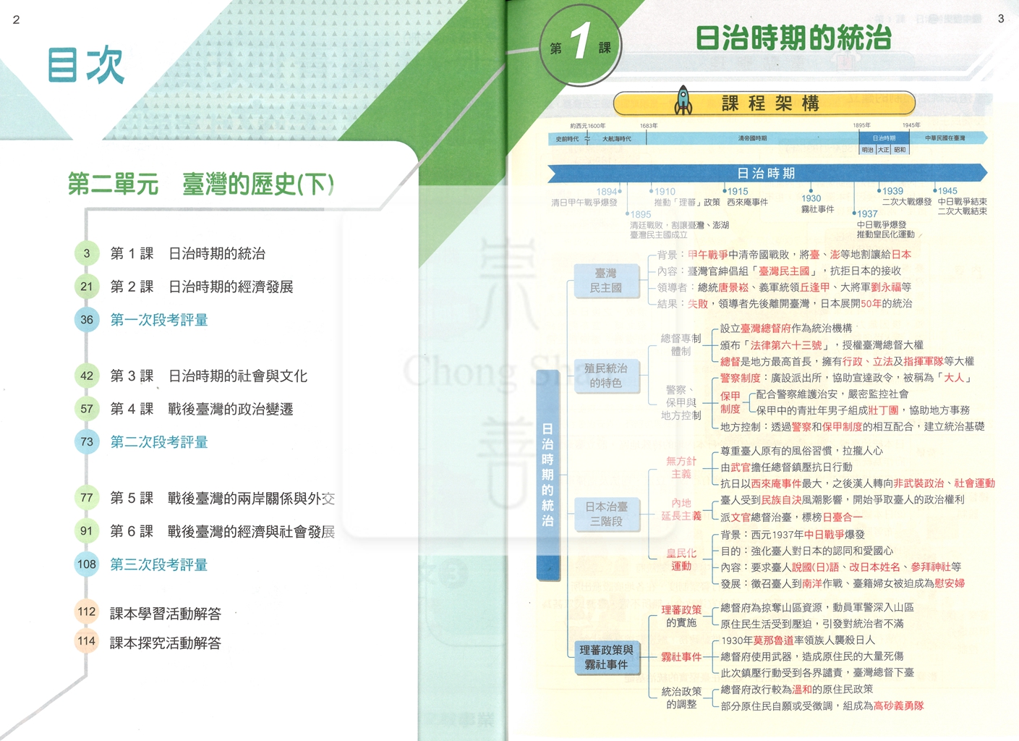Click the blue page circle numbered 73
This screenshot has height=741, width=1019.
click(87, 441)
